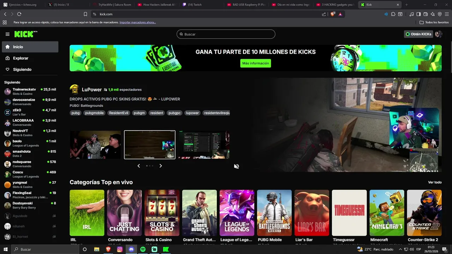Open the browser main menu
The image size is (452, 254).
[447, 14]
